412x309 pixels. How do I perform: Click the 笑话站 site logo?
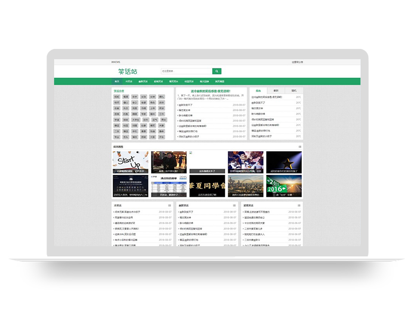pos(129,71)
